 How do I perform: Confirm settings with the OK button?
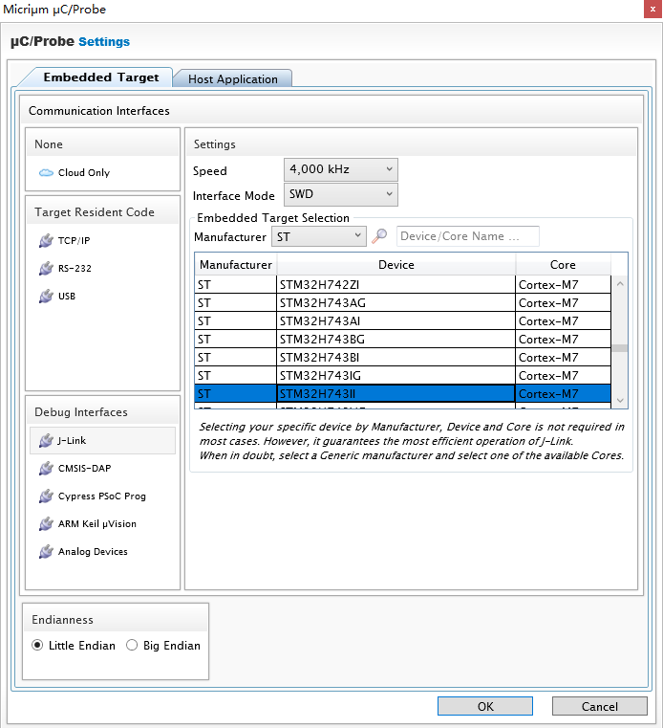pos(485,706)
